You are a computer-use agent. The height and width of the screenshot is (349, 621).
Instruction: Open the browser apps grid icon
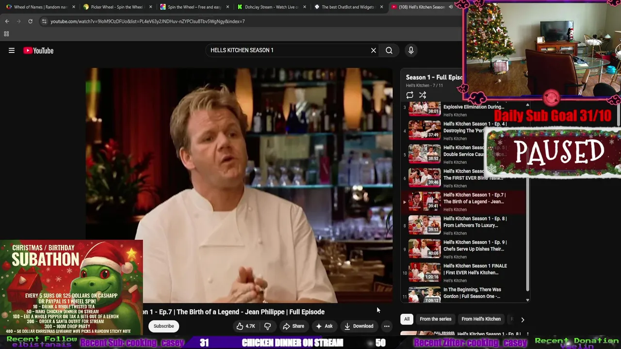tap(6, 34)
